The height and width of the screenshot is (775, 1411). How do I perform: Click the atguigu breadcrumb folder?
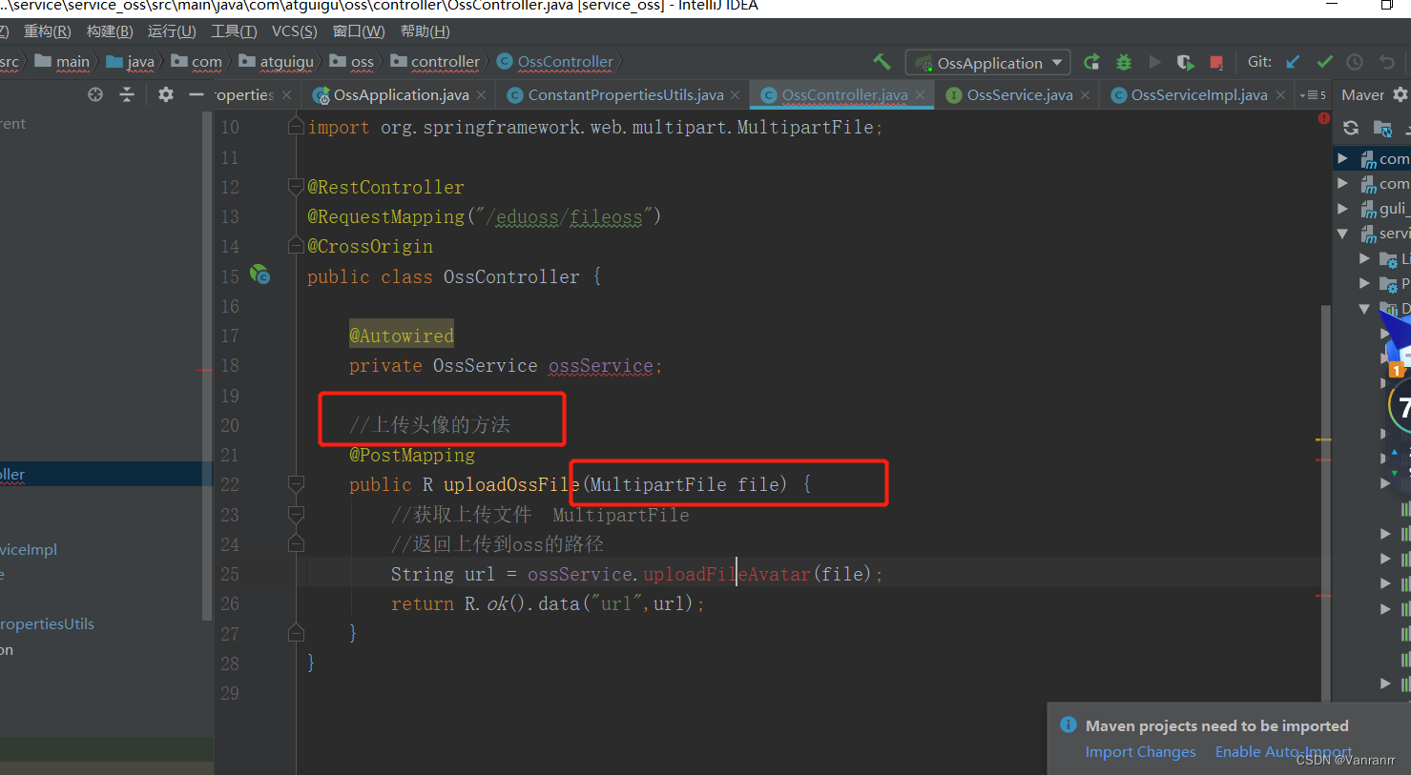pyautogui.click(x=277, y=62)
